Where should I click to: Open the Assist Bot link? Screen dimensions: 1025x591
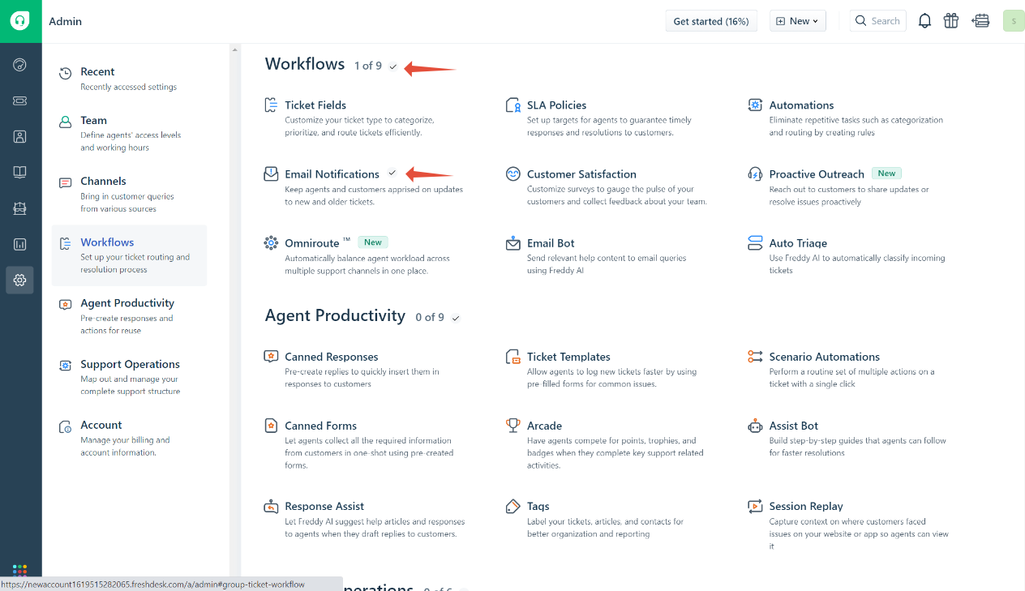coord(794,426)
